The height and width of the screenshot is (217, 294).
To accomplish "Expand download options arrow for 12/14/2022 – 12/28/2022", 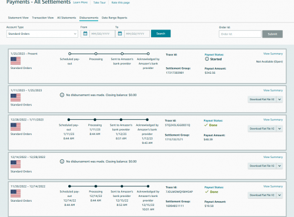I will pos(279,166).
